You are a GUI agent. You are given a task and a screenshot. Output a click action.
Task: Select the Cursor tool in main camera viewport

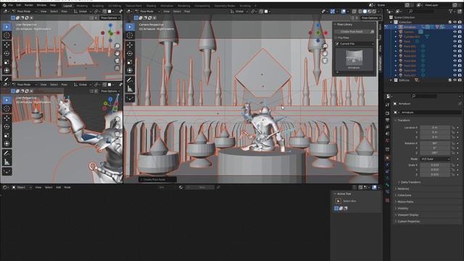[130, 36]
